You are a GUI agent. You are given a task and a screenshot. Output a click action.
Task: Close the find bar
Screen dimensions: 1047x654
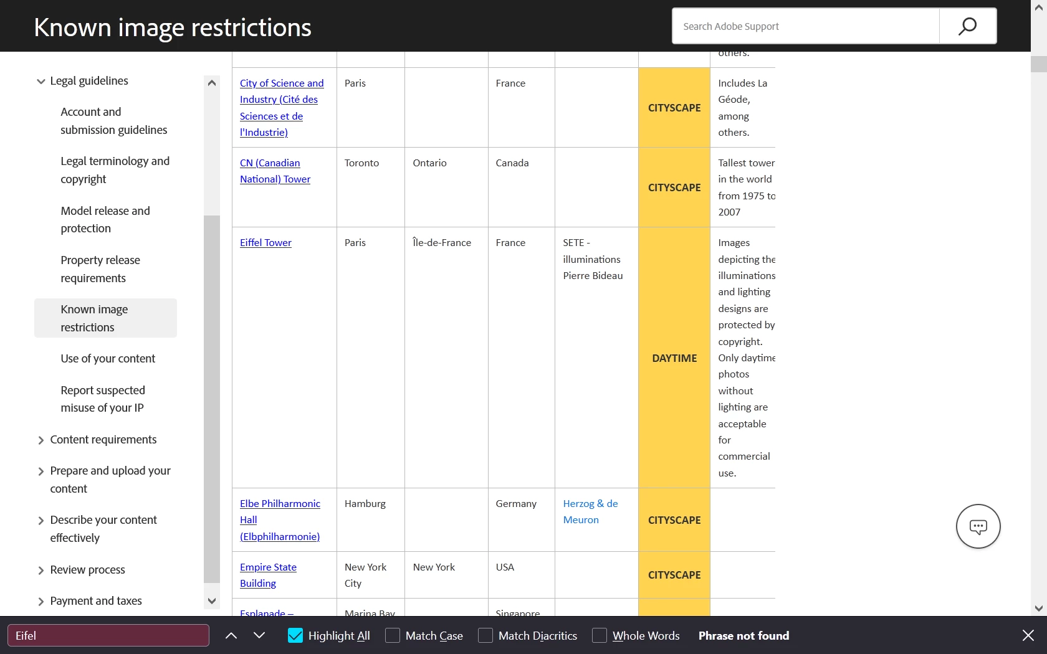(x=1028, y=635)
